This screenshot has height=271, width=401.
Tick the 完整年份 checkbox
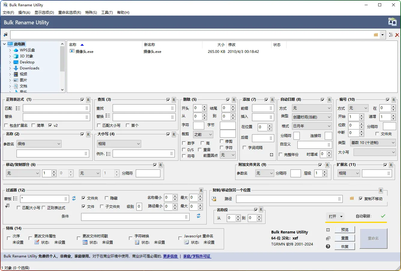point(281,154)
